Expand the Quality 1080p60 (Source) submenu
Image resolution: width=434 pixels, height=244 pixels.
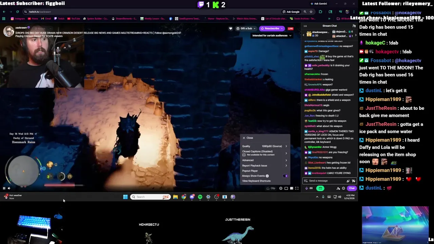[265, 146]
